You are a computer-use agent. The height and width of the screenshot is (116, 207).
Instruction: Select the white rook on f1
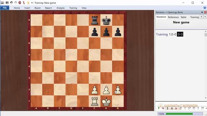coord(95,101)
